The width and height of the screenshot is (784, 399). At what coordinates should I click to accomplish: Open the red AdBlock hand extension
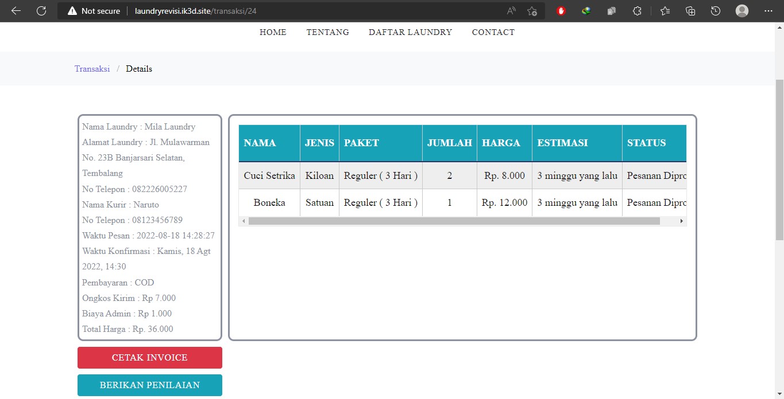click(x=561, y=11)
